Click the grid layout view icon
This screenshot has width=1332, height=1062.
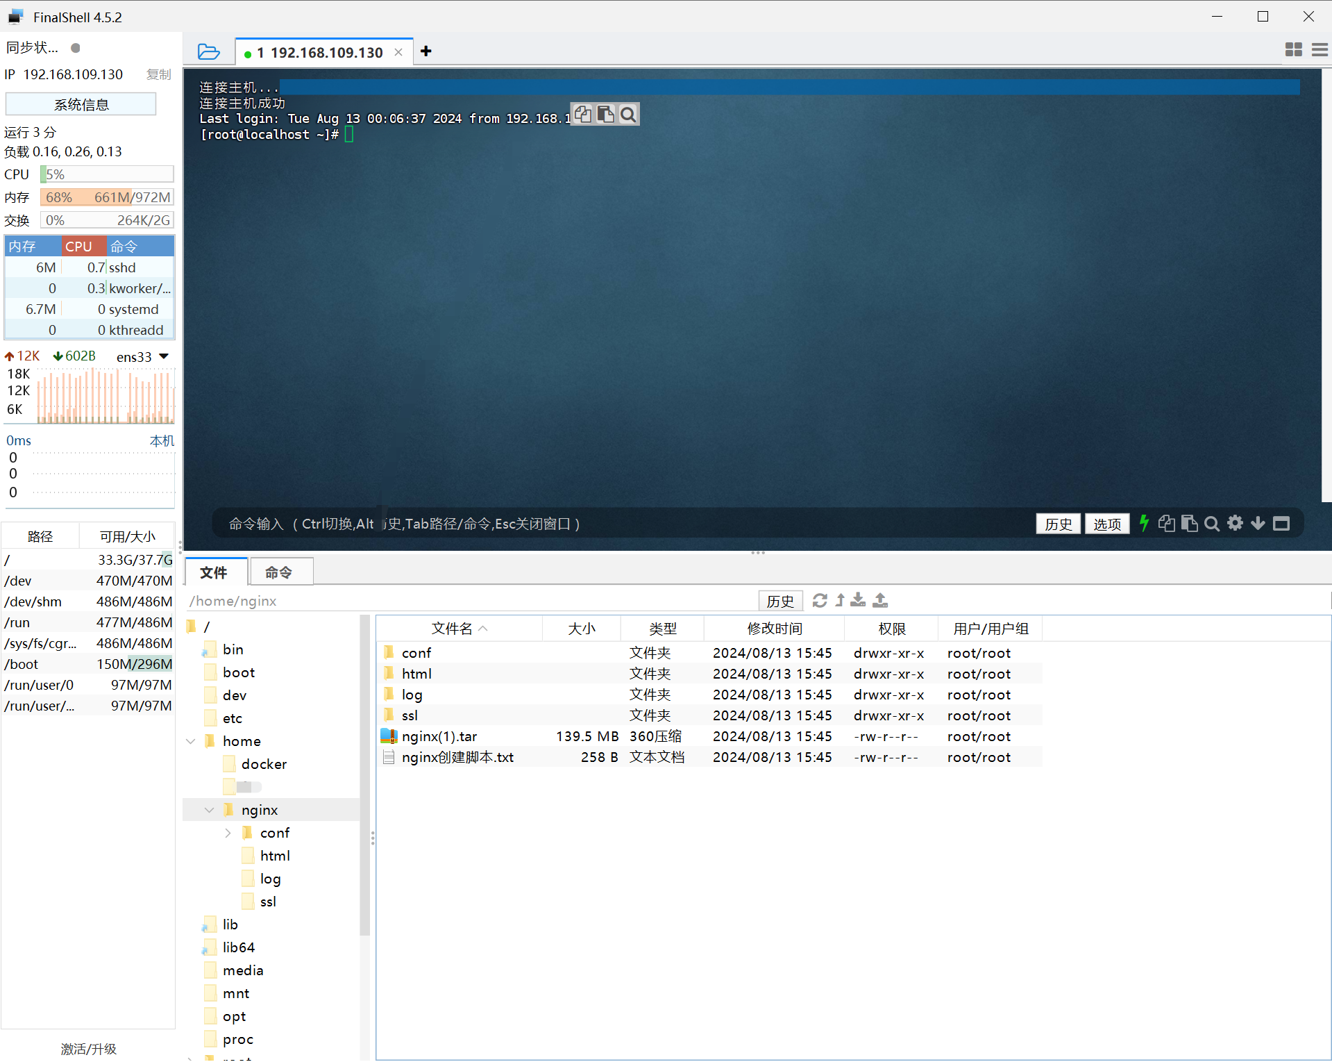(1293, 50)
